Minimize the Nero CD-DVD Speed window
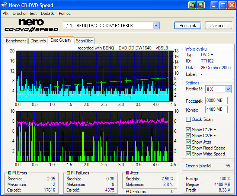Screen dimensions: 237x196 (214, 5)
